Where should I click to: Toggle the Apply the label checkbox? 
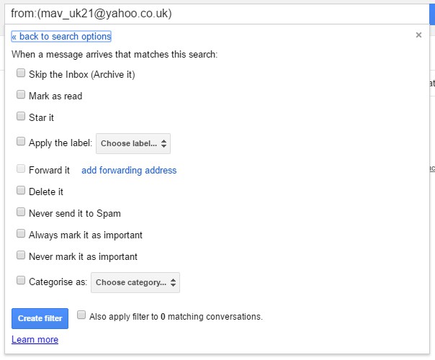click(x=21, y=142)
